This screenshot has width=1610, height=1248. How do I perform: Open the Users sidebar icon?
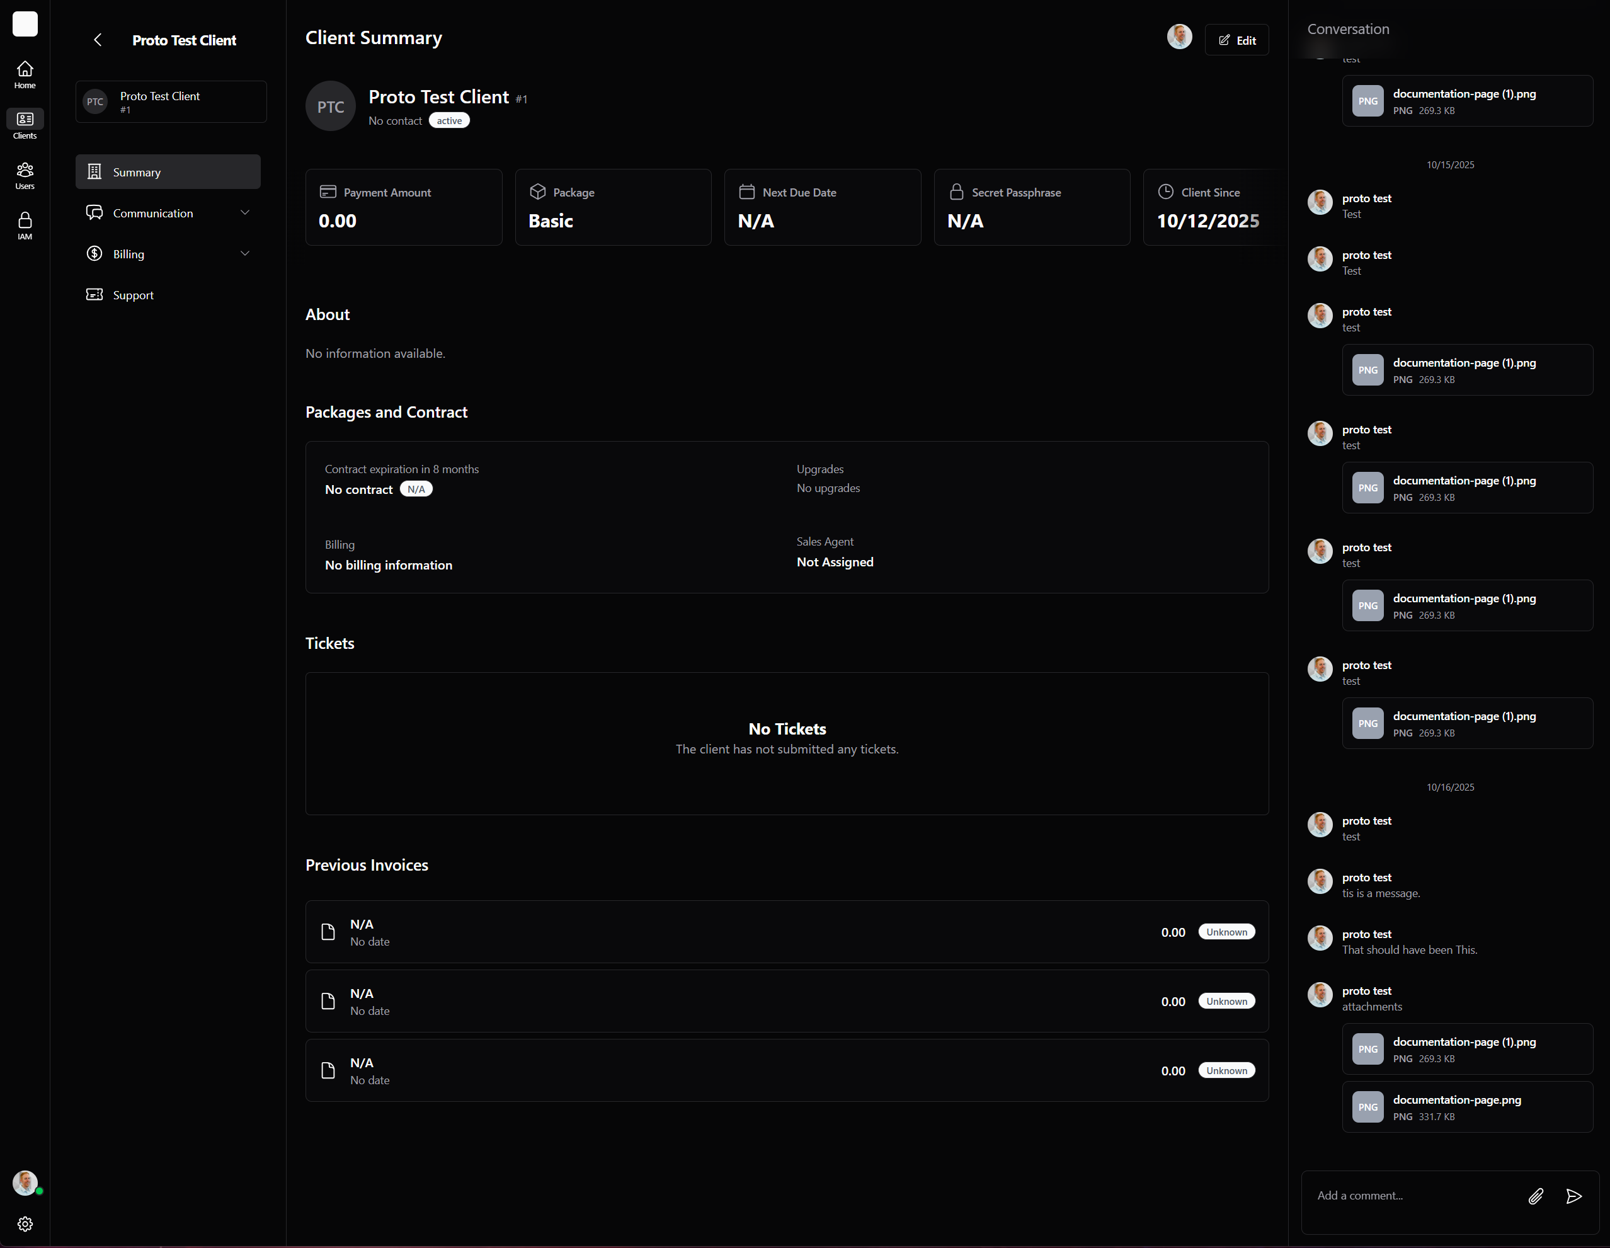click(25, 175)
